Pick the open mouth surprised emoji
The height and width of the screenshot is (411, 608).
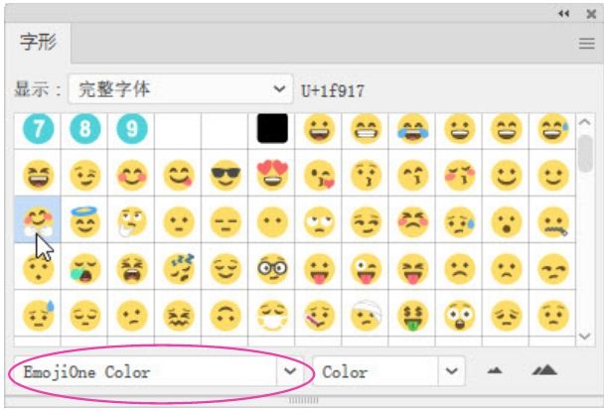507,221
